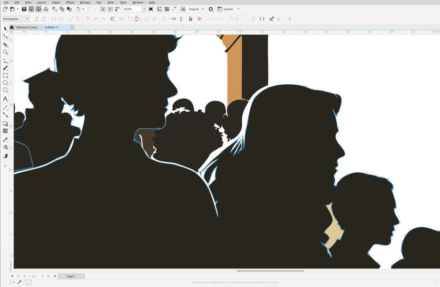Open the Snap To dropdown

pos(196,9)
